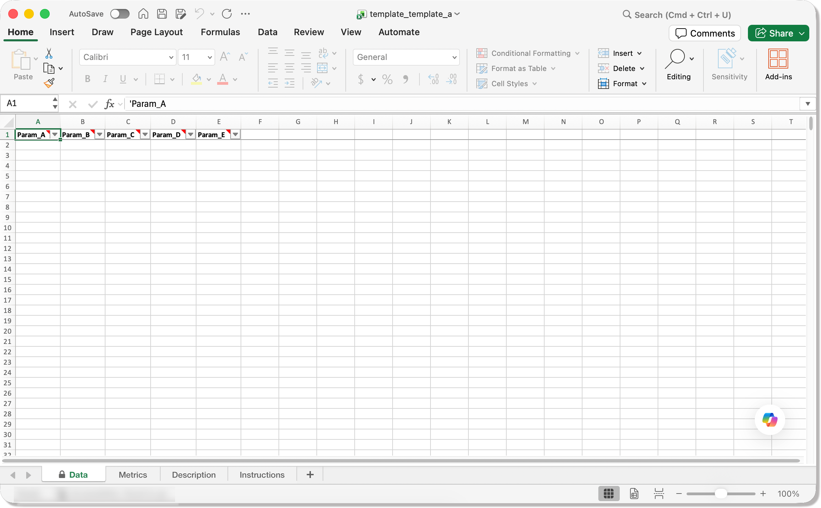
Task: Click the Comma Style icon
Action: click(x=406, y=79)
